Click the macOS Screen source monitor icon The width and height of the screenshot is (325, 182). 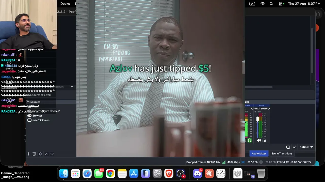[x=29, y=120]
